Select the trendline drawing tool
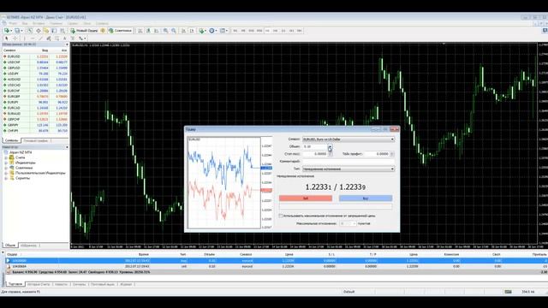548x308 pixels. click(40, 38)
